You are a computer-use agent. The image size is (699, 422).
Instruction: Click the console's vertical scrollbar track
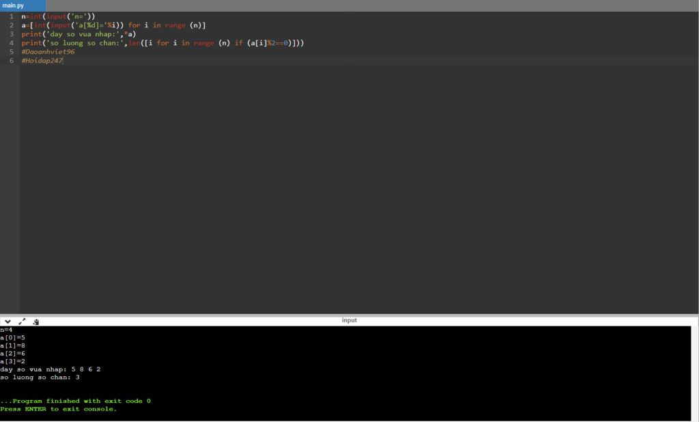[x=694, y=374]
